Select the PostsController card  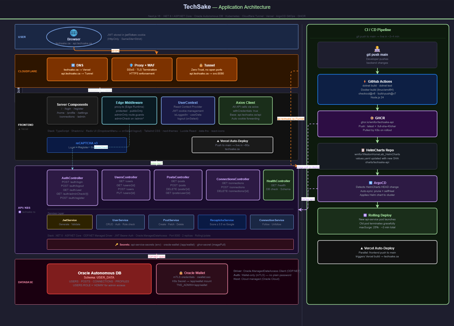178,185
